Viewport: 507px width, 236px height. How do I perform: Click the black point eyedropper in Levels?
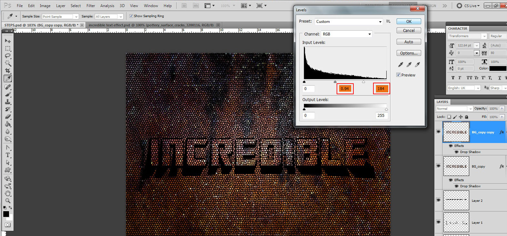click(x=401, y=65)
